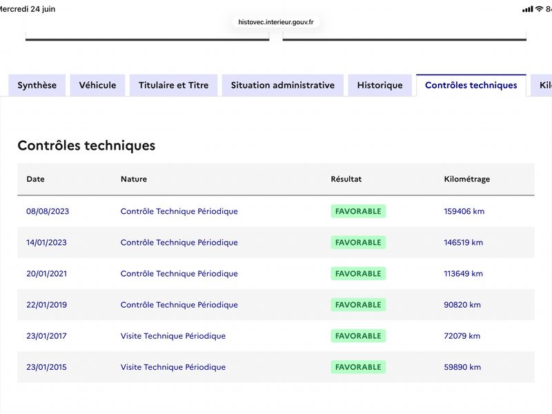Select the FAVORABLE badge for 23/01/2015
Screen dimensions: 552x414
coord(358,367)
